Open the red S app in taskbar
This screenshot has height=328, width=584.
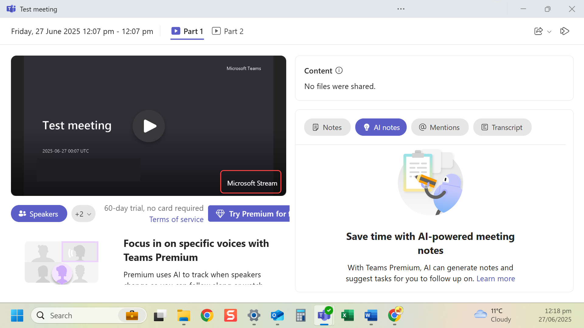[231, 316]
